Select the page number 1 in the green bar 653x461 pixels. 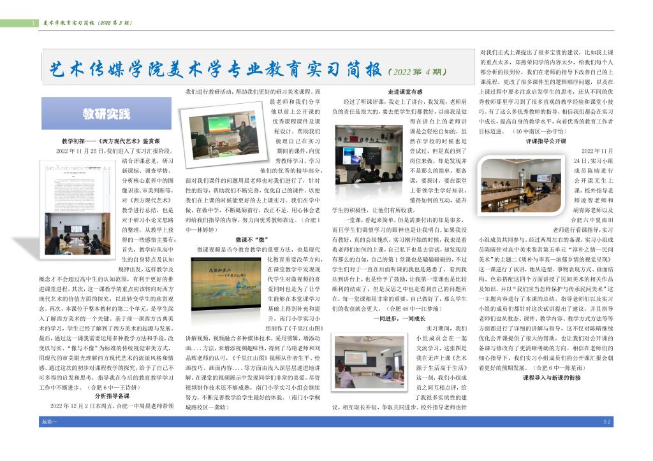(33, 23)
